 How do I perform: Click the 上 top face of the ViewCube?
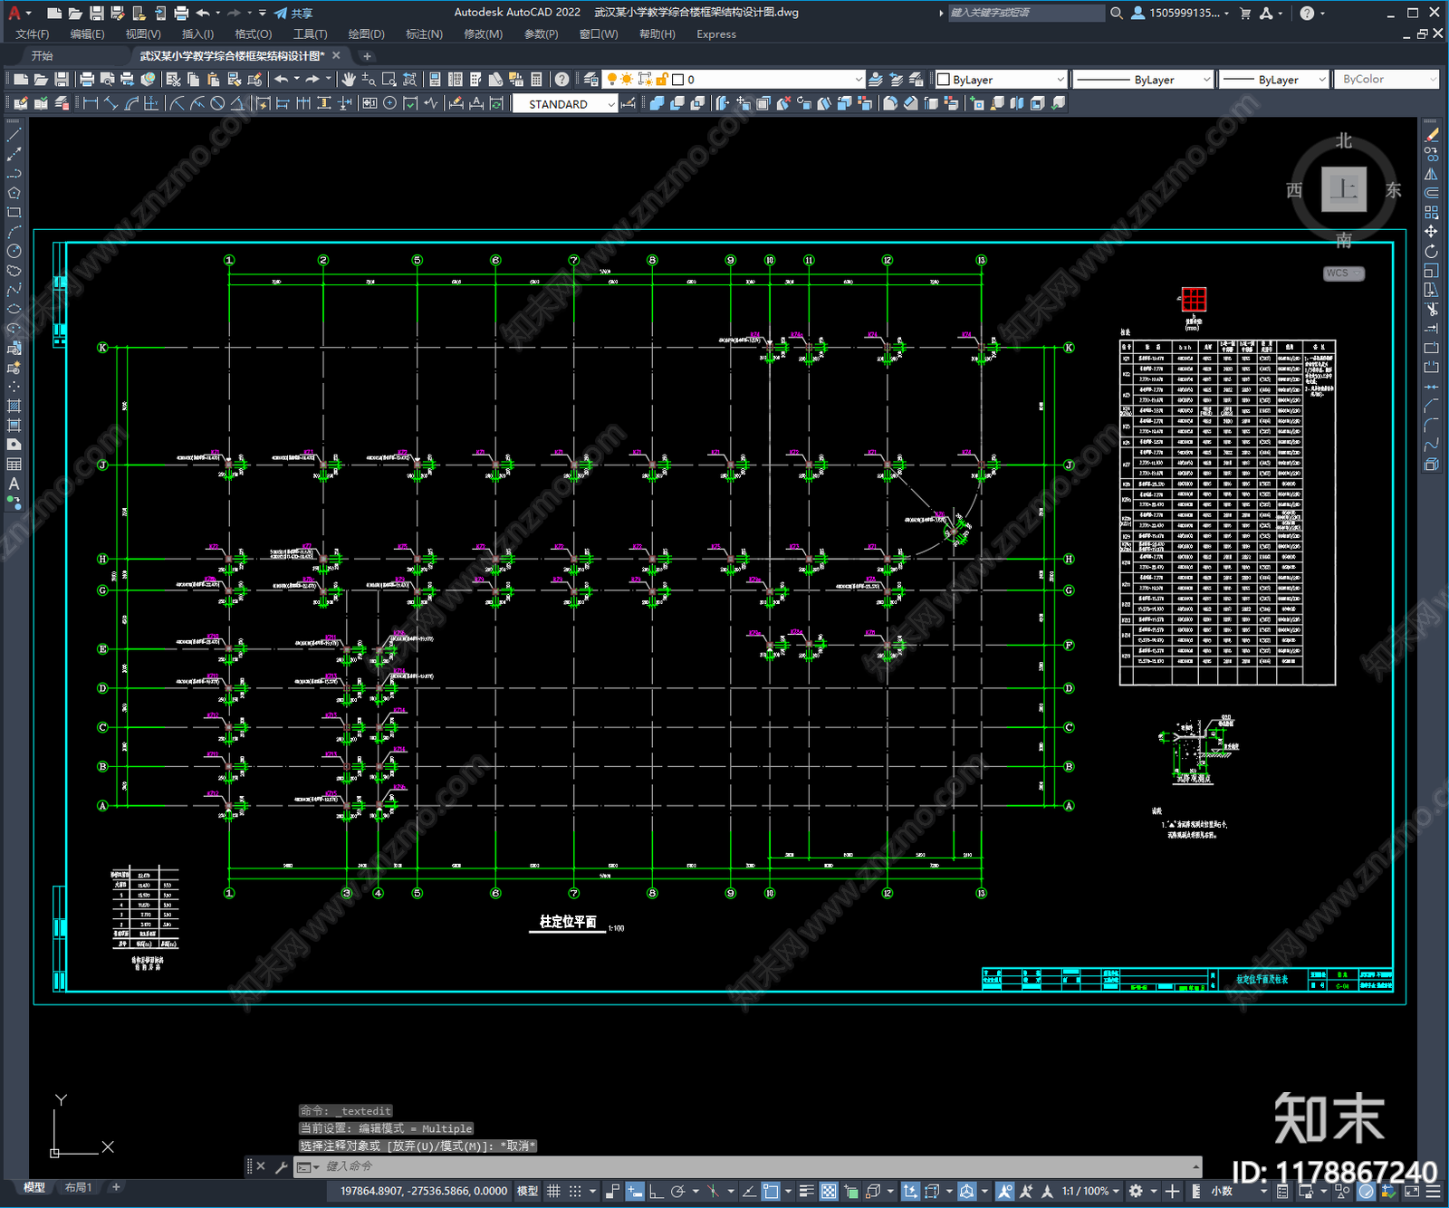(1344, 189)
